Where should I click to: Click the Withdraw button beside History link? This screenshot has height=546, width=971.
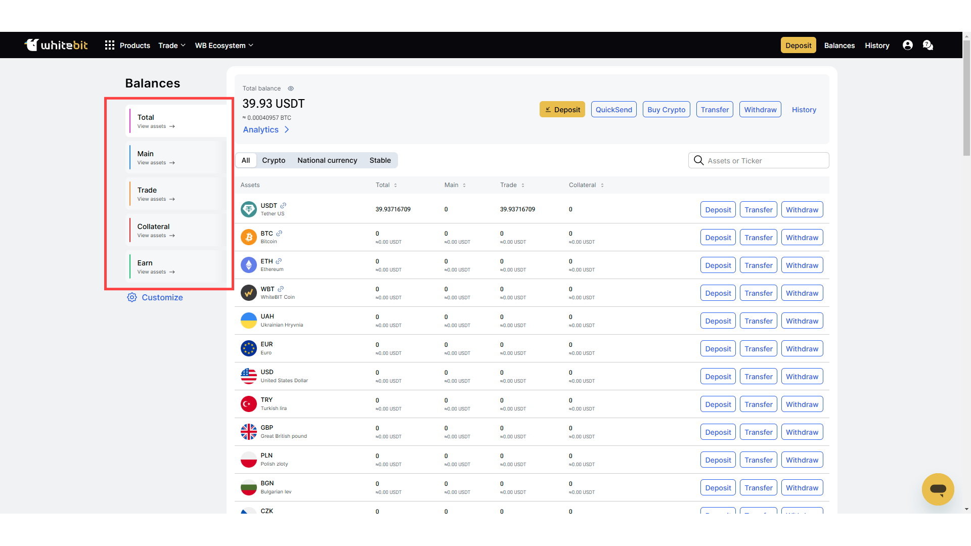[760, 110]
